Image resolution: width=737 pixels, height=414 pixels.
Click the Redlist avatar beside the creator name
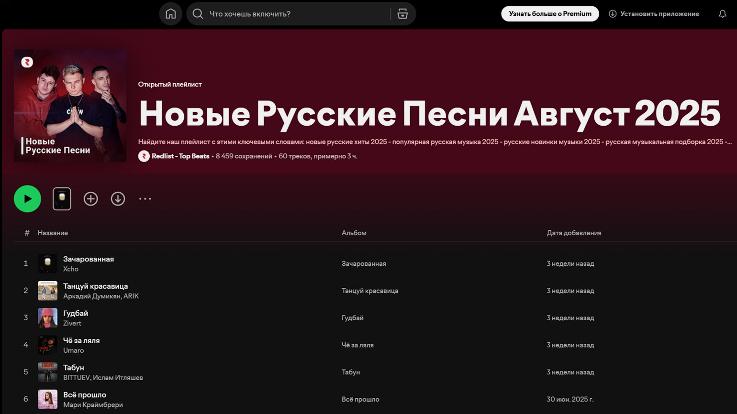click(144, 156)
